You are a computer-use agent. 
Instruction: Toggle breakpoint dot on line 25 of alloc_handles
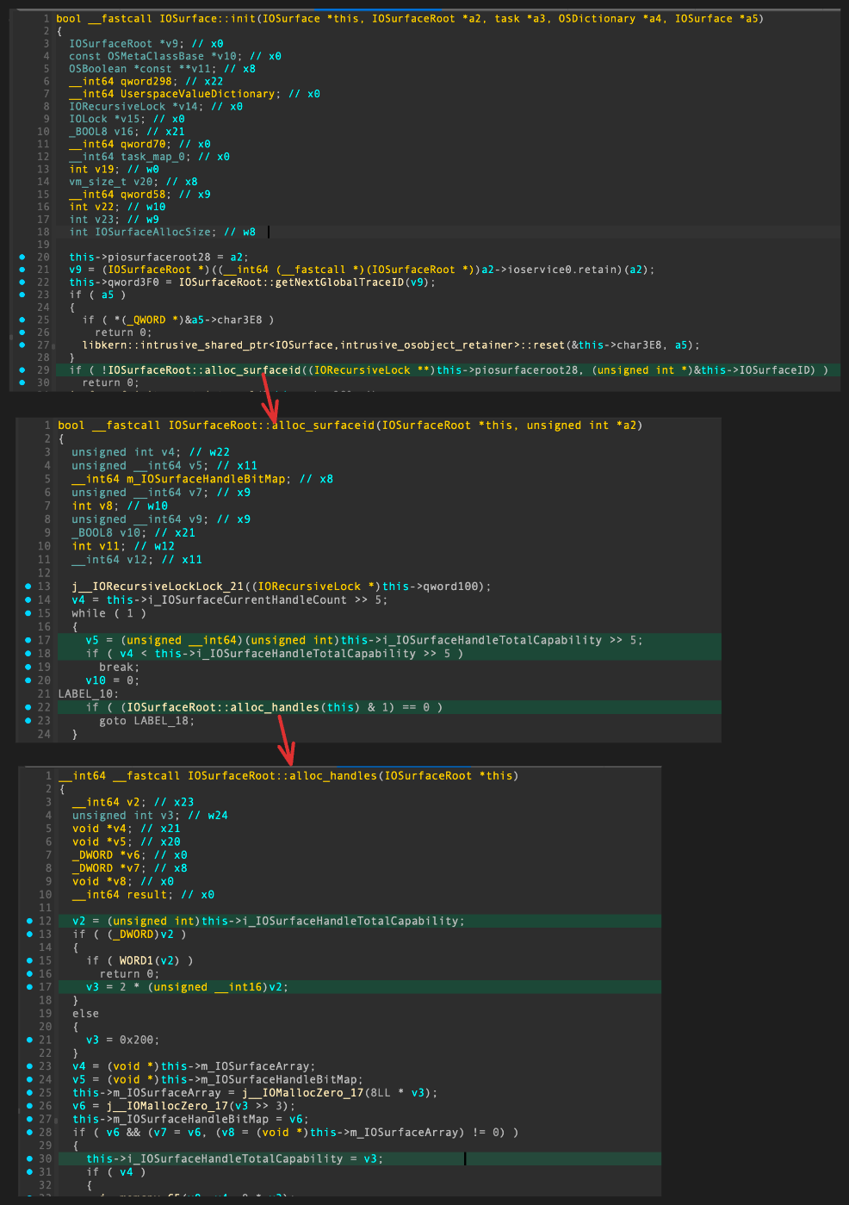coord(29,1092)
